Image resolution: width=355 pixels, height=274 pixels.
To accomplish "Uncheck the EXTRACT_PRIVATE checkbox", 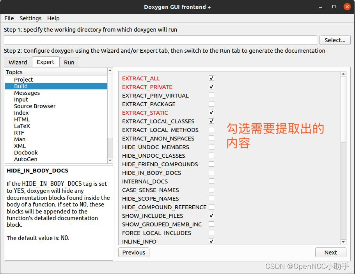I will coord(211,87).
